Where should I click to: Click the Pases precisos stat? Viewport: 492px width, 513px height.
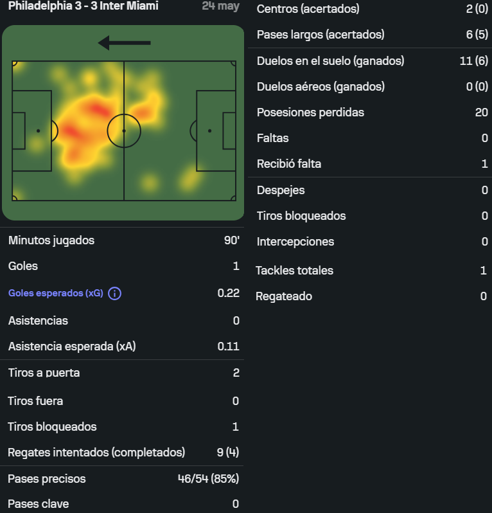coord(123,479)
